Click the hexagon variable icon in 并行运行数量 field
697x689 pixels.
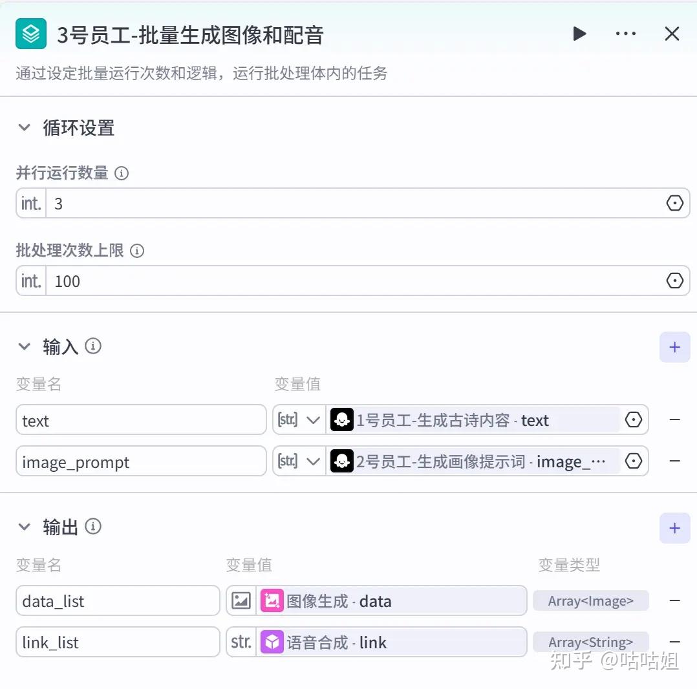(674, 204)
